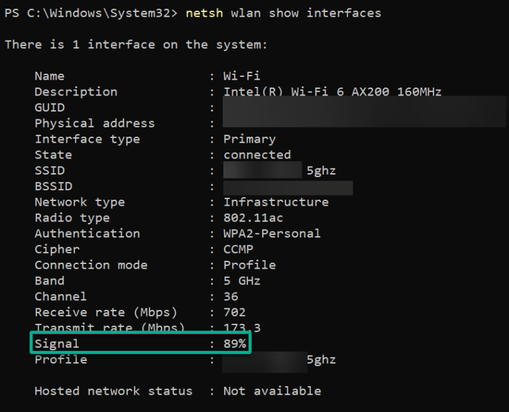The image size is (509, 412).
Task: Click the Primary interface type value
Action: tap(250, 139)
